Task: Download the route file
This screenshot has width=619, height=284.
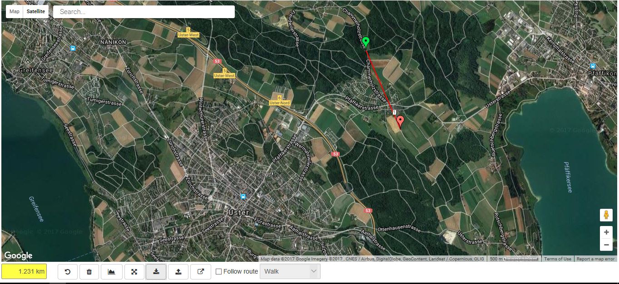Action: [156, 272]
